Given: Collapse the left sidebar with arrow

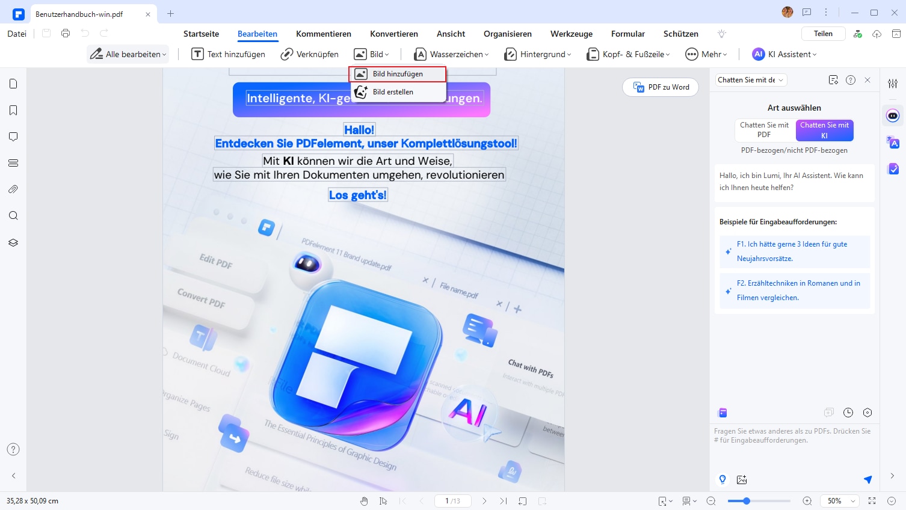Looking at the screenshot, I should click(13, 476).
